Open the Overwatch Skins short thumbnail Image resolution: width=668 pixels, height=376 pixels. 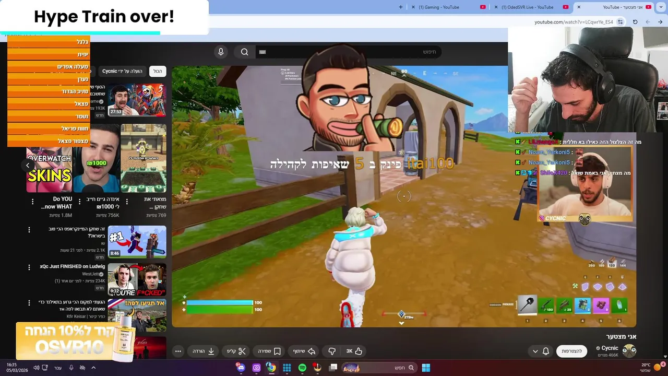pyautogui.click(x=49, y=158)
